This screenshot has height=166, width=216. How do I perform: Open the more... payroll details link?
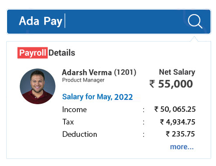pyautogui.click(x=182, y=147)
